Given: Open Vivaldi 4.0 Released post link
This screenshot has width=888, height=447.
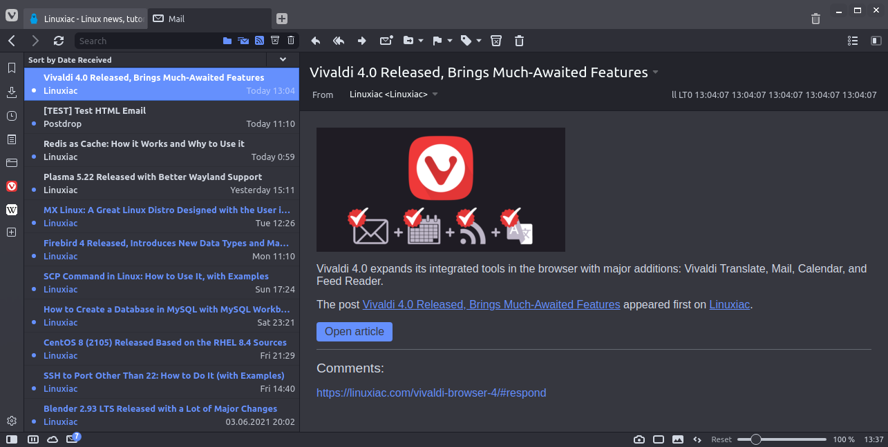Looking at the screenshot, I should point(491,304).
